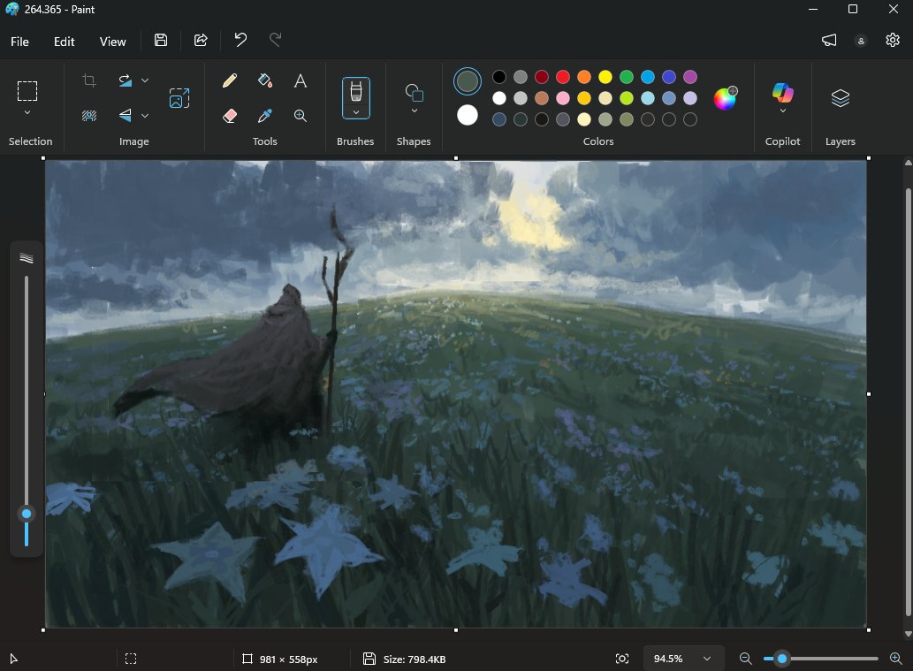Screen dimensions: 913x671
Task: Pick the green color swatch
Action: click(x=627, y=77)
